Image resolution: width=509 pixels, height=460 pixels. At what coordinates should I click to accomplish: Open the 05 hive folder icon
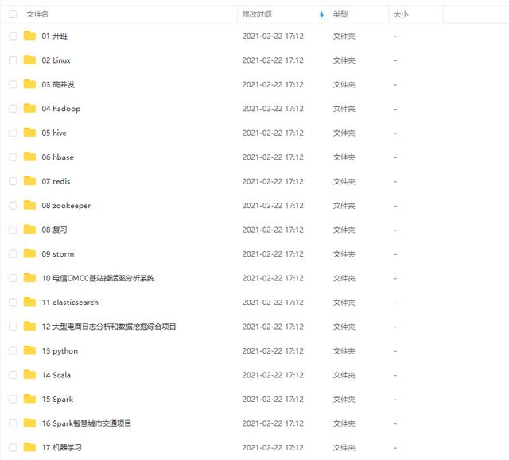click(29, 133)
